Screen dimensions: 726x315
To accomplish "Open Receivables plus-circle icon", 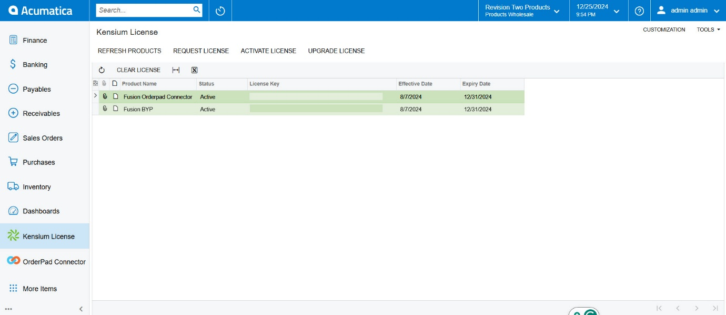I will 14,113.
